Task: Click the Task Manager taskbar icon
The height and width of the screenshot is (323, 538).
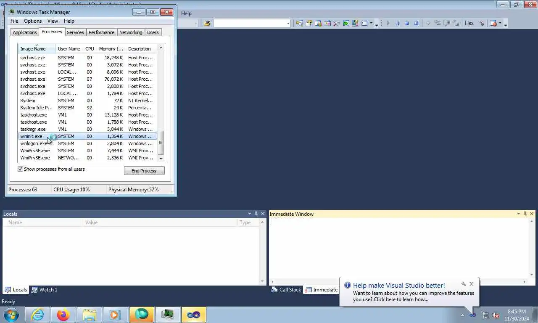Action: 168,315
